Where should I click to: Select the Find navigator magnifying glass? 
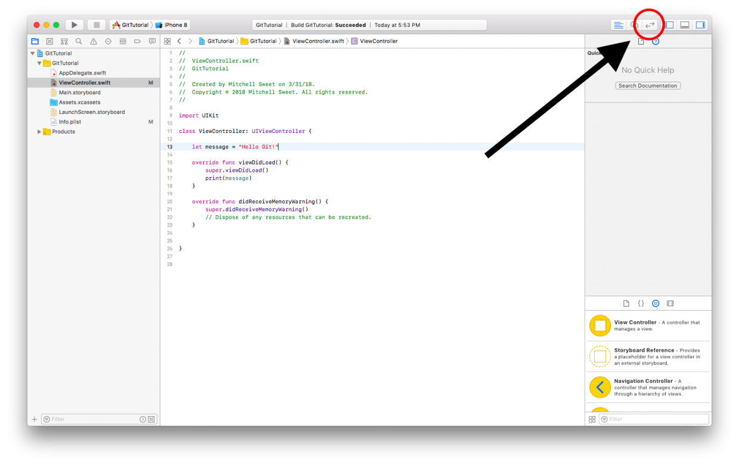coord(78,41)
